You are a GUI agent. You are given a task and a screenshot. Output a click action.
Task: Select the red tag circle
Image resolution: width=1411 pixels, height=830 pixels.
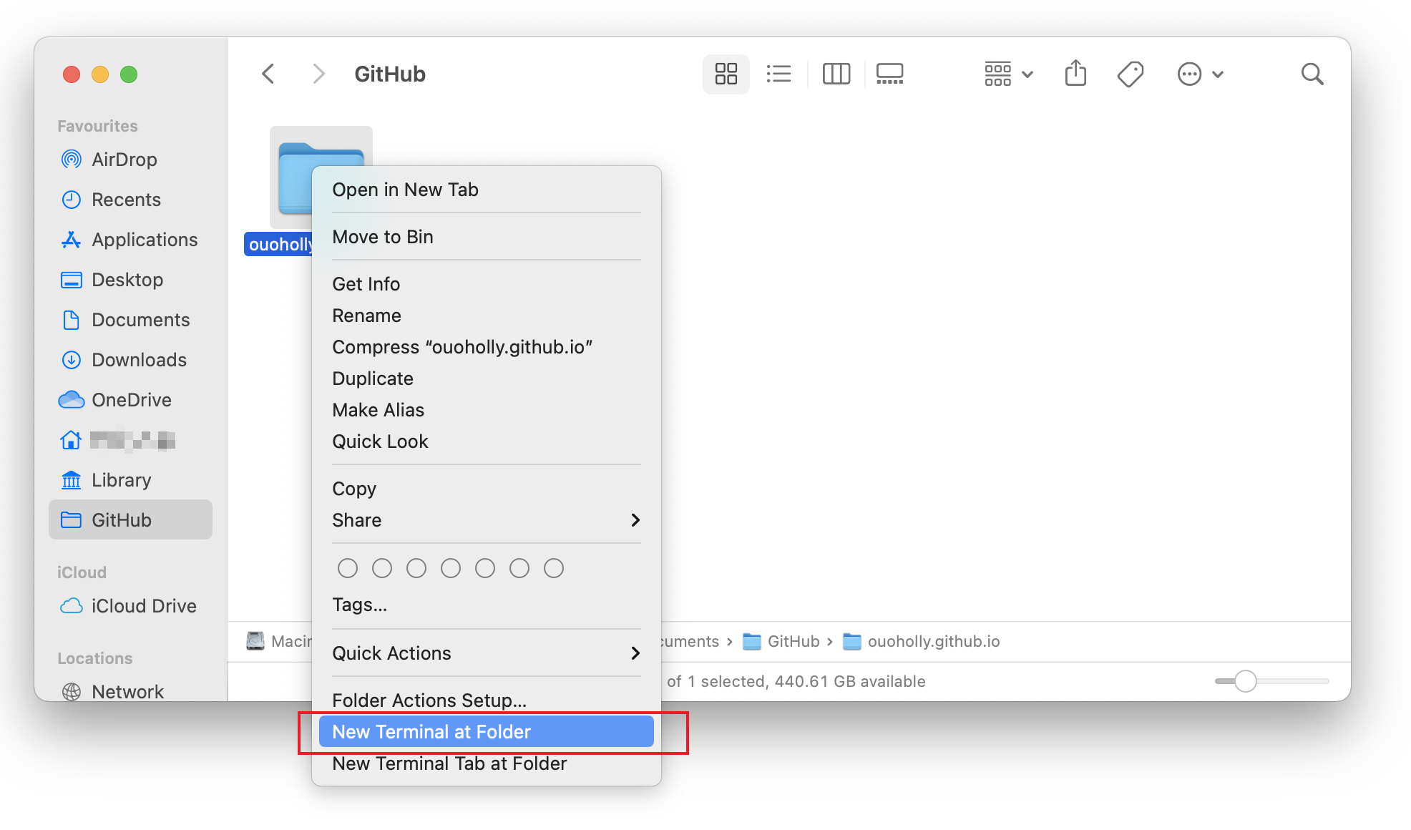tap(348, 567)
